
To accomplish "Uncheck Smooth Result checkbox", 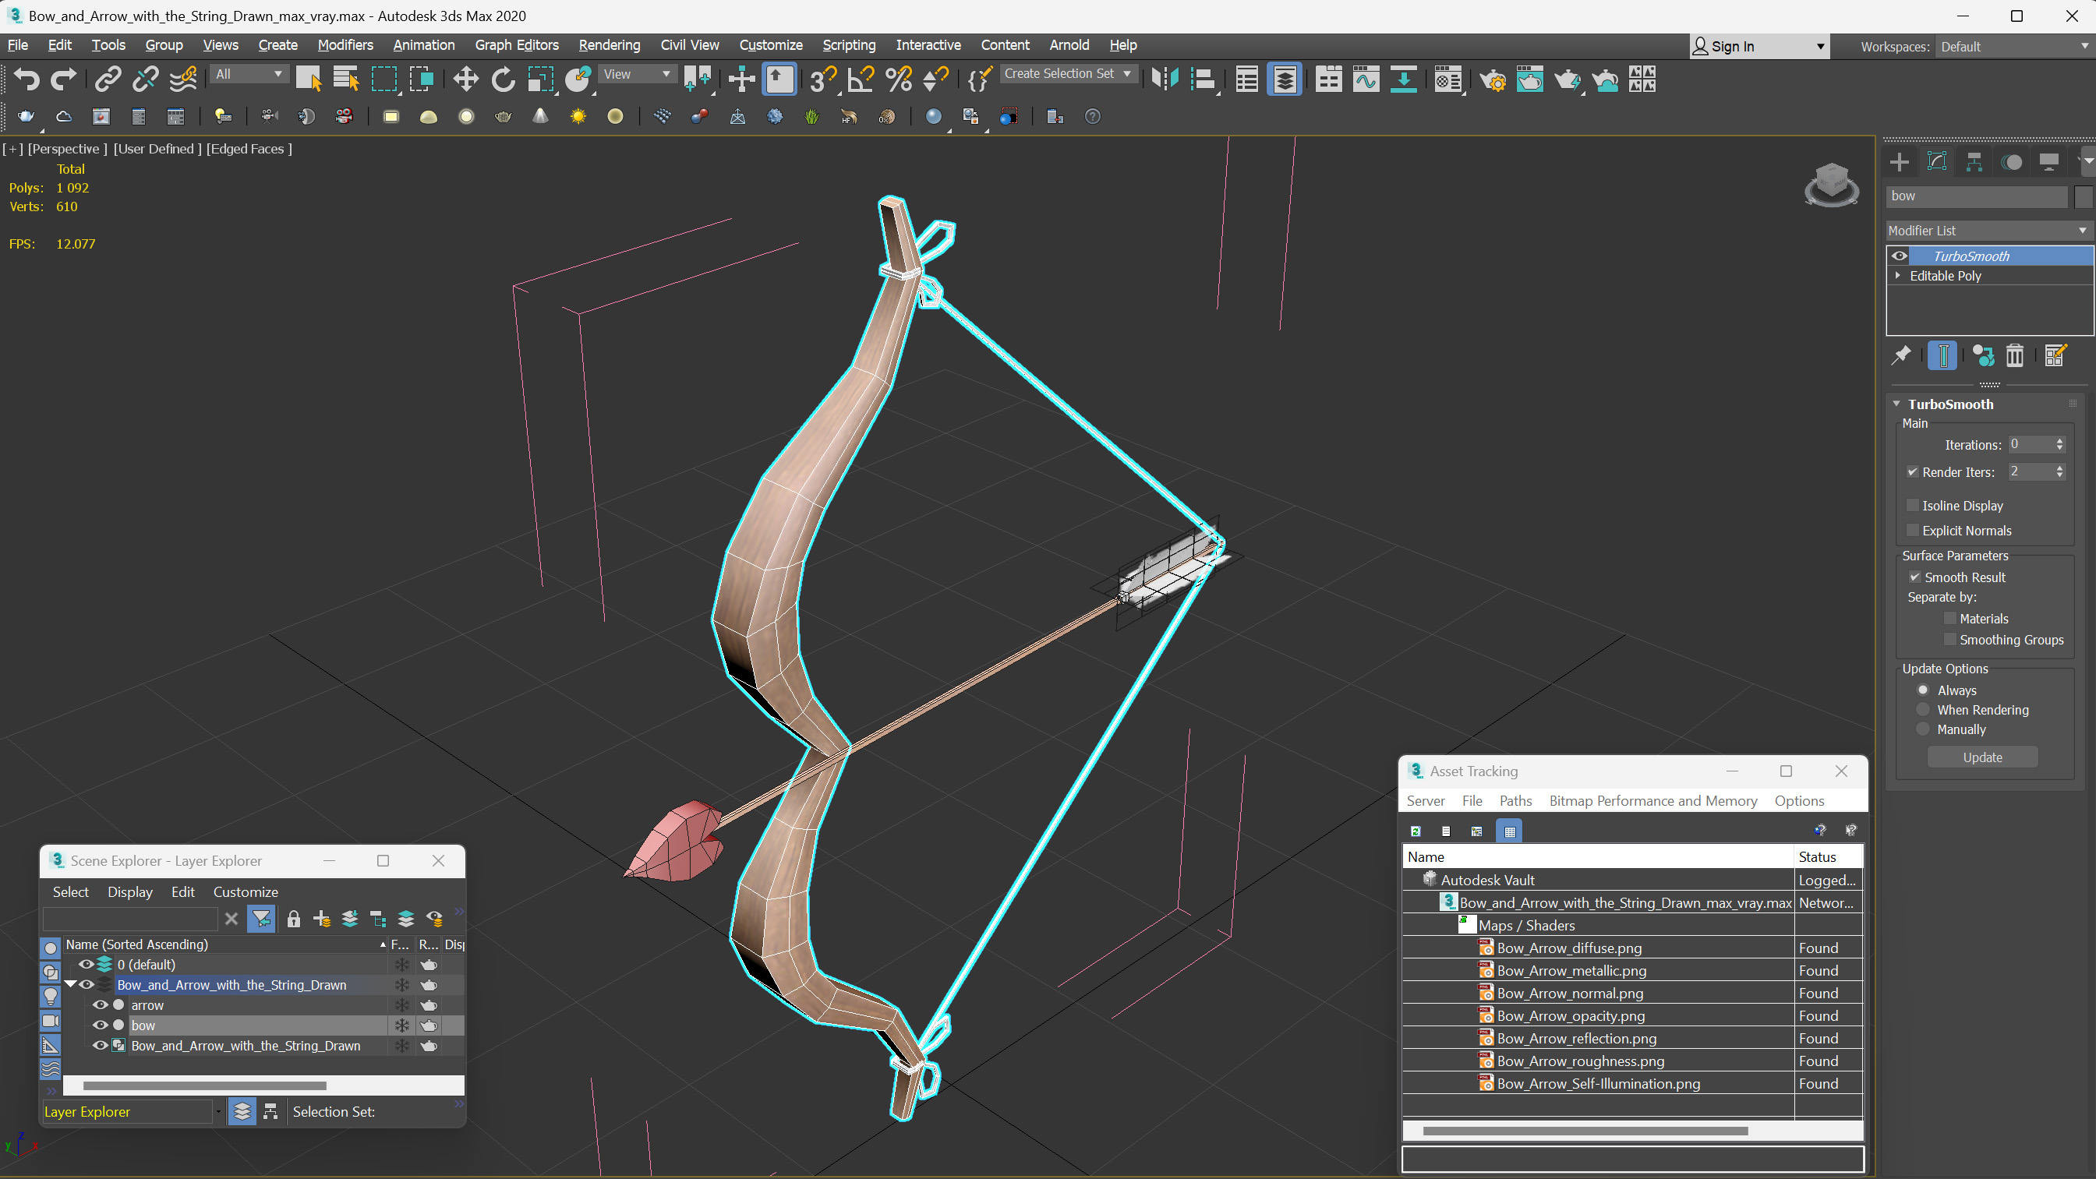I will pos(1915,577).
